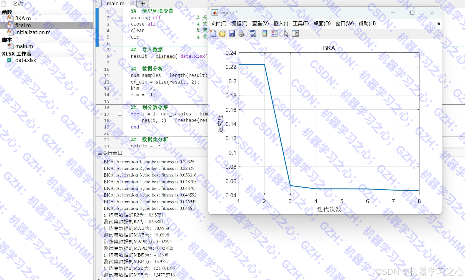Click the editor's left scrollbar
Screen dimensions: 465x280
click(x=97, y=28)
